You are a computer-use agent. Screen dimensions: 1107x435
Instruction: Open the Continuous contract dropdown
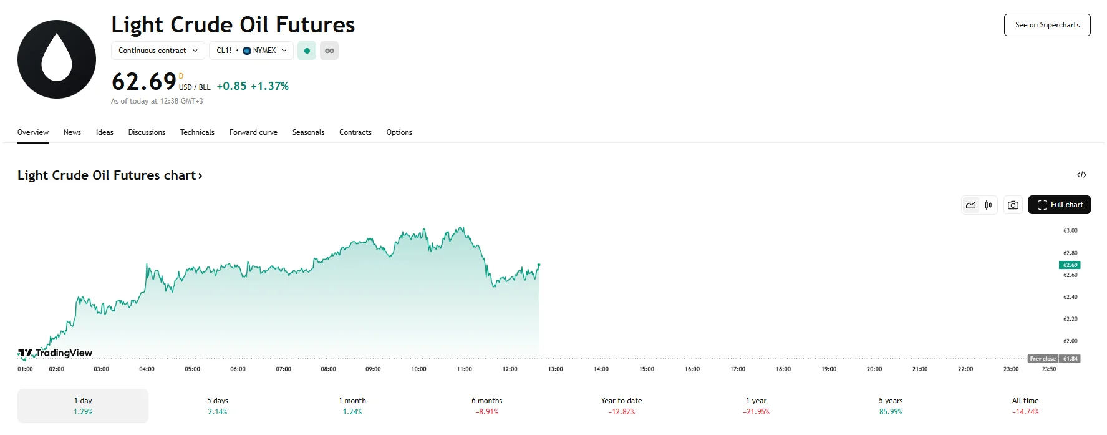[x=158, y=51]
